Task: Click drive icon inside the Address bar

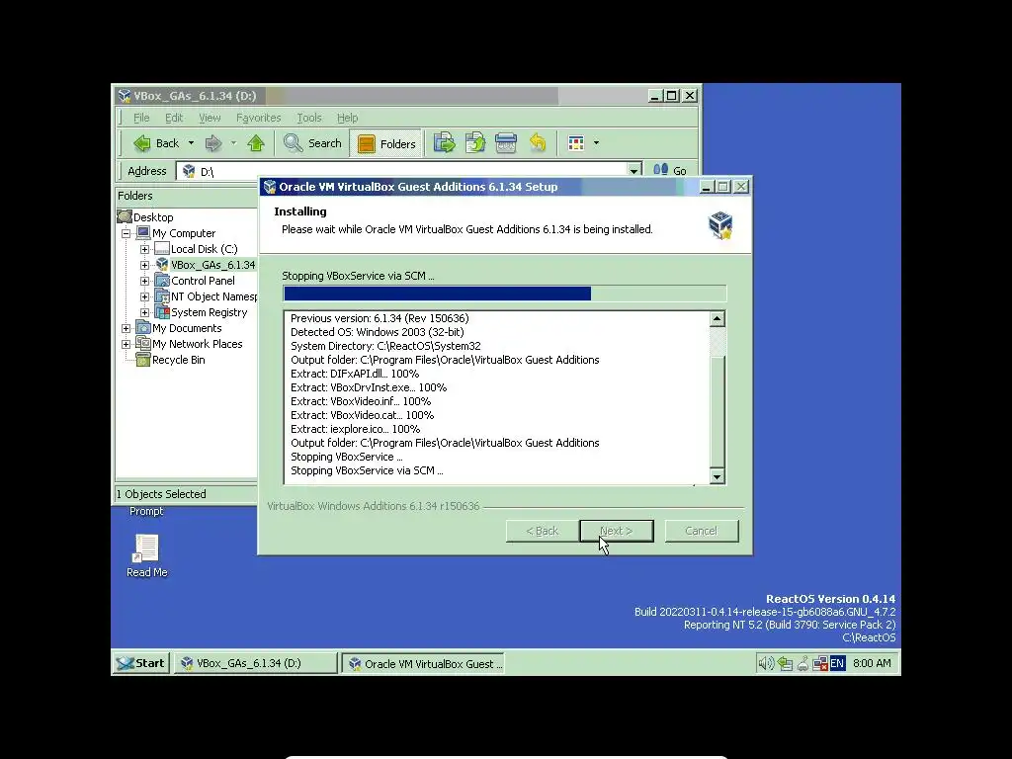Action: click(189, 171)
